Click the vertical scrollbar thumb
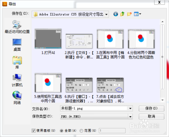 click(162, 57)
